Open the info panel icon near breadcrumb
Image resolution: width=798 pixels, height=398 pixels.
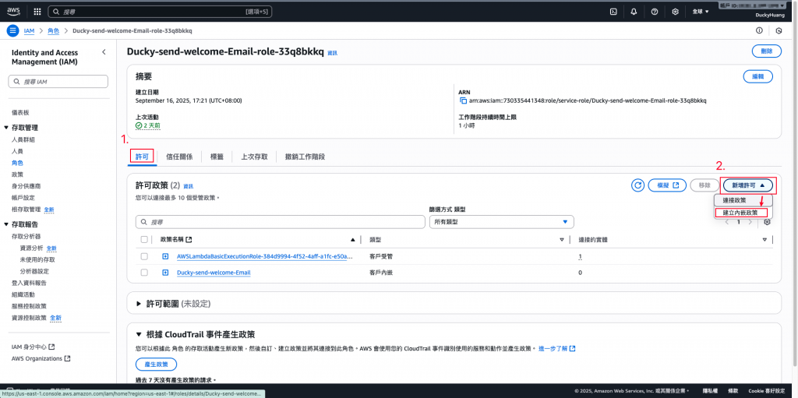[x=759, y=30]
